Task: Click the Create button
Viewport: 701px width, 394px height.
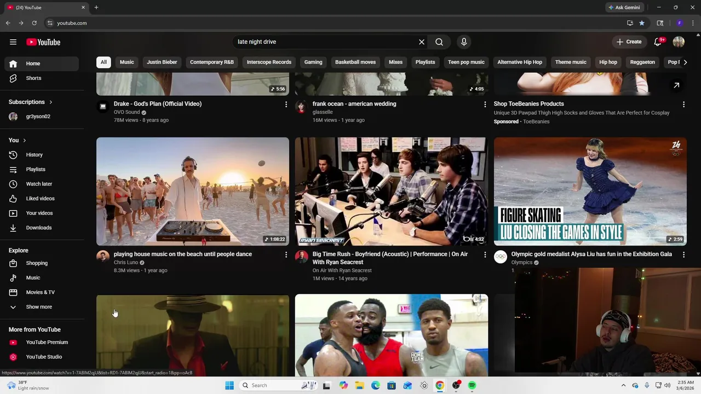Action: click(629, 42)
